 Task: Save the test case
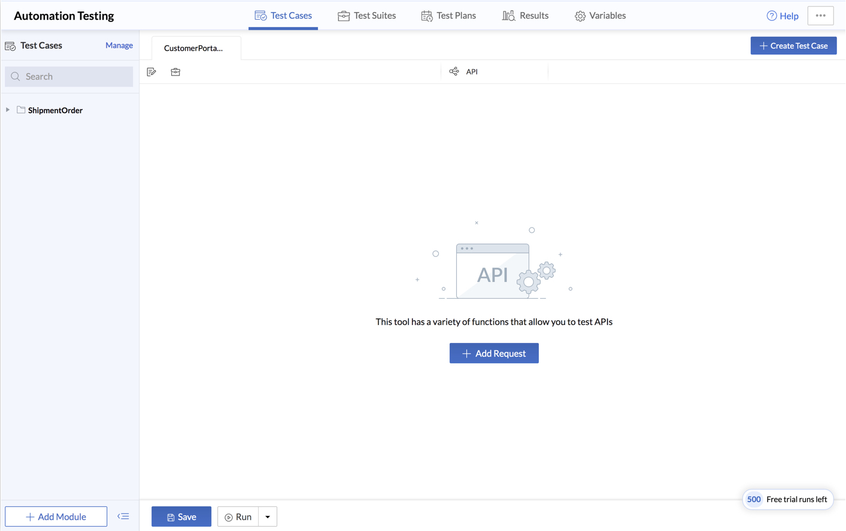181,516
